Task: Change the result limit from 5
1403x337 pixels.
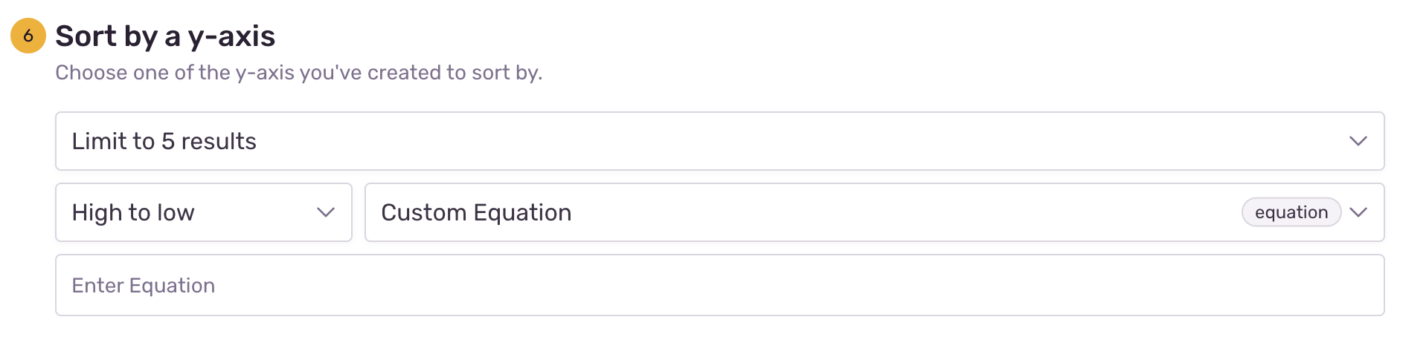Action: [x=719, y=141]
